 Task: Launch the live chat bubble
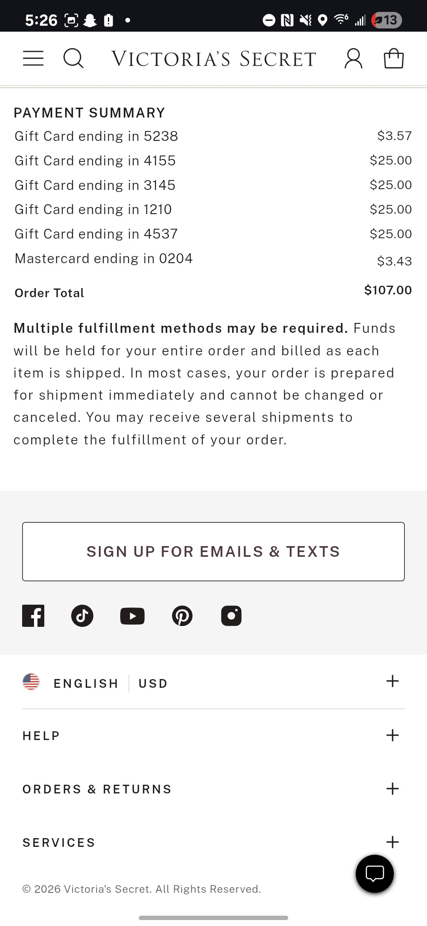[374, 874]
